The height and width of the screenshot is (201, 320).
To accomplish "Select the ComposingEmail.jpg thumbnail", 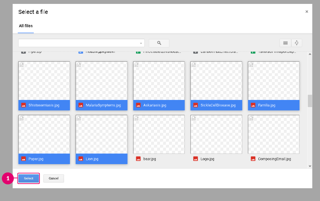I will point(274,134).
